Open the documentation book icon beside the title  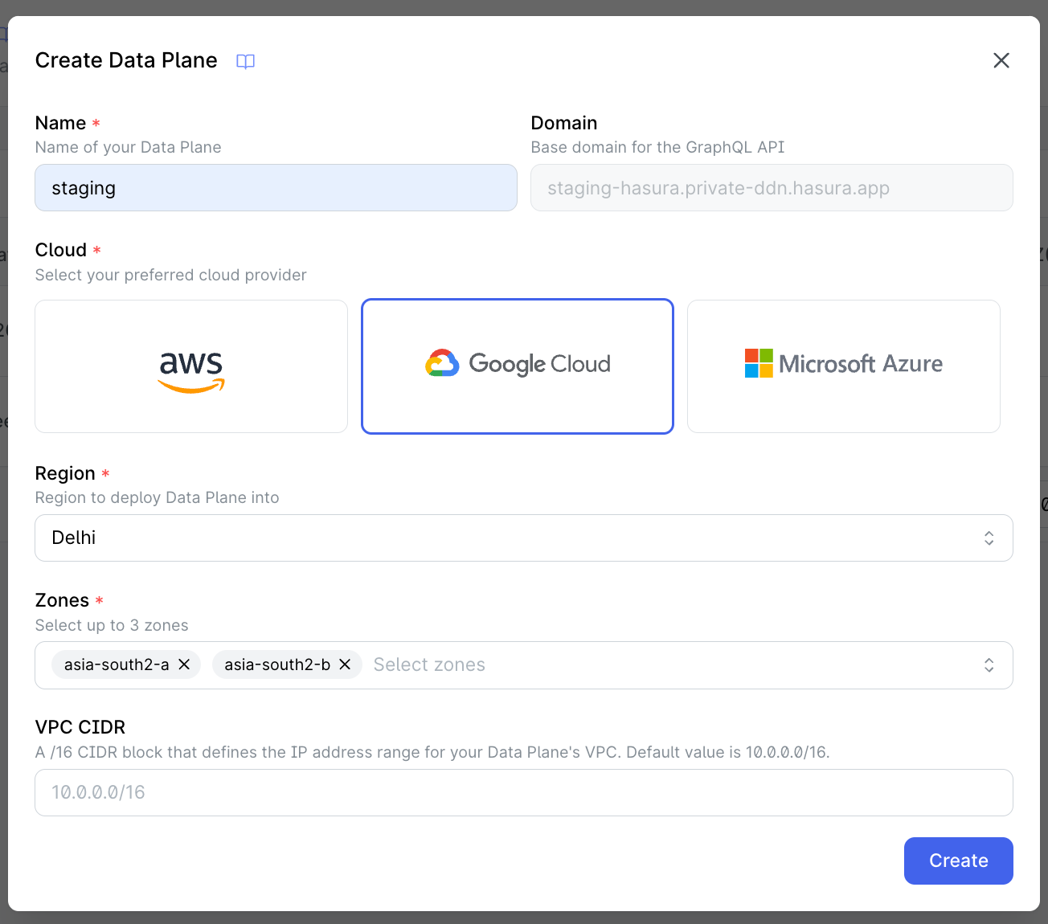click(x=245, y=61)
